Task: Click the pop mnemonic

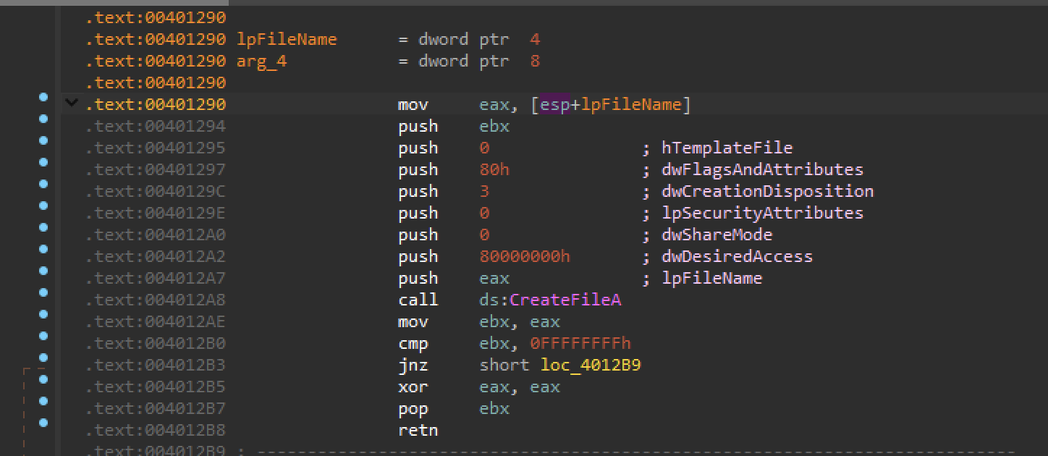Action: tap(413, 408)
